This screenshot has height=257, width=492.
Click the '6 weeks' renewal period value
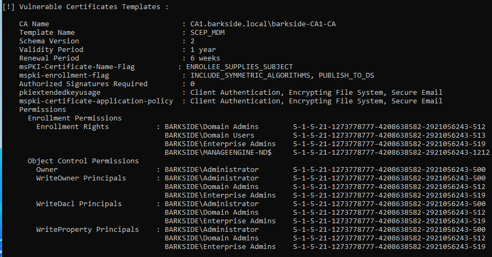[205, 58]
